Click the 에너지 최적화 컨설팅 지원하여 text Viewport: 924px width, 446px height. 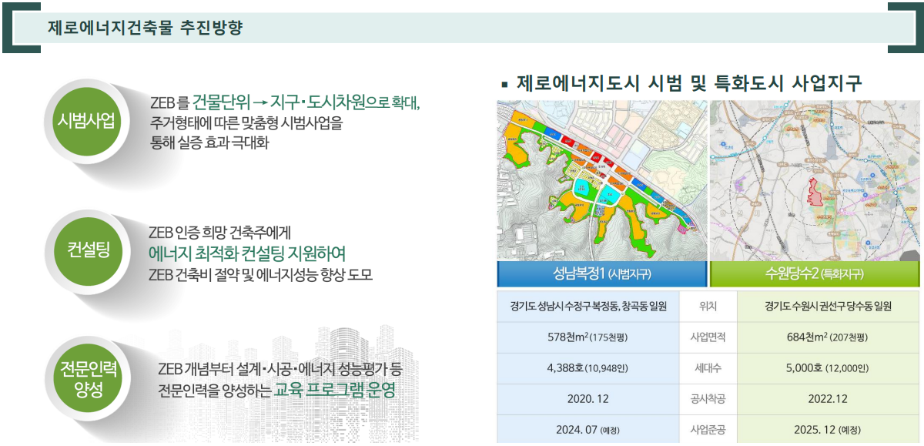tap(246, 253)
